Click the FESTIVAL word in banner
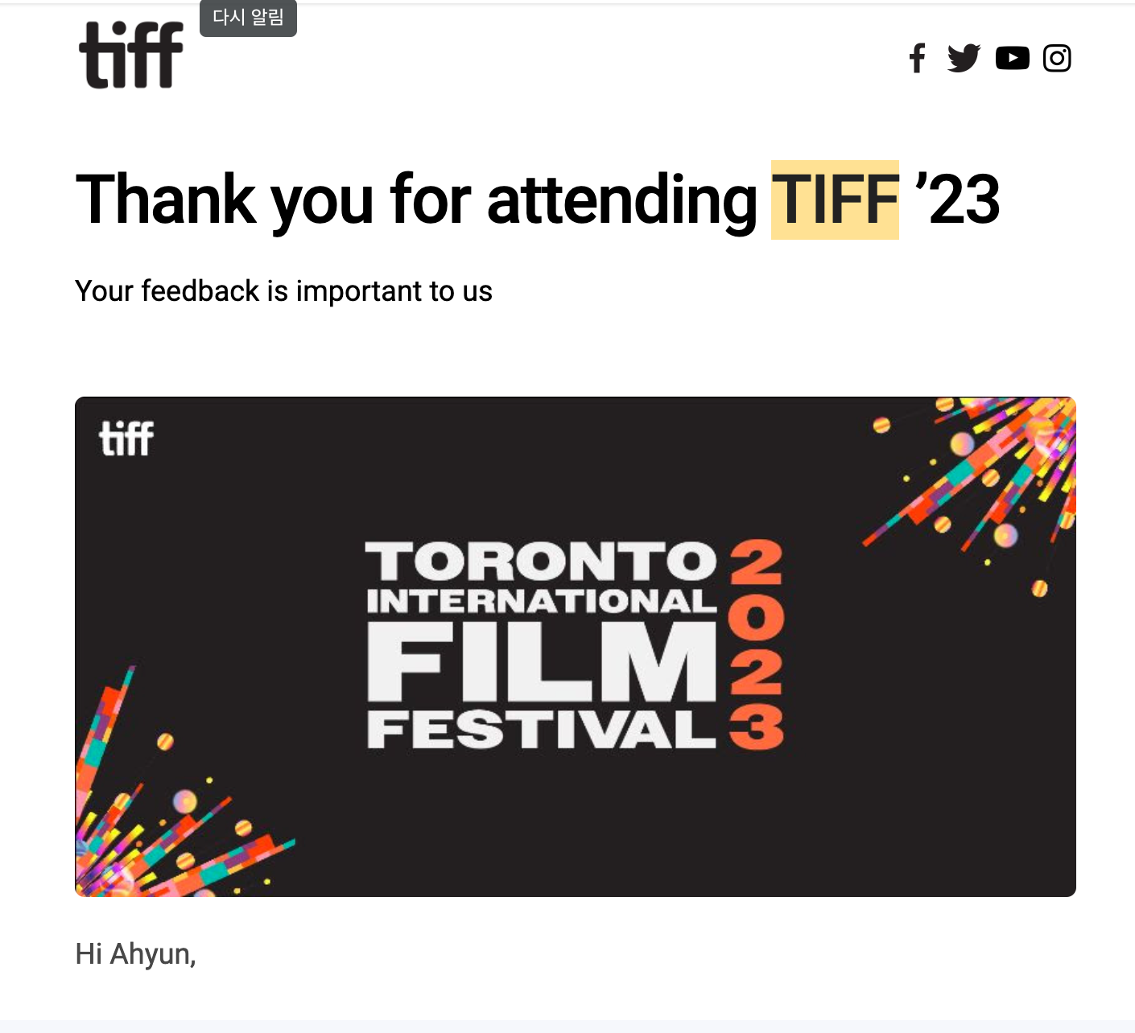This screenshot has height=1033, width=1135. tap(541, 730)
